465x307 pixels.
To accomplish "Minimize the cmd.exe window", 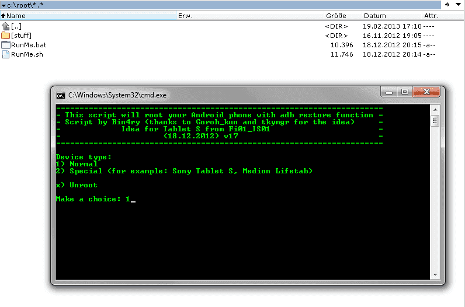I will point(389,92).
